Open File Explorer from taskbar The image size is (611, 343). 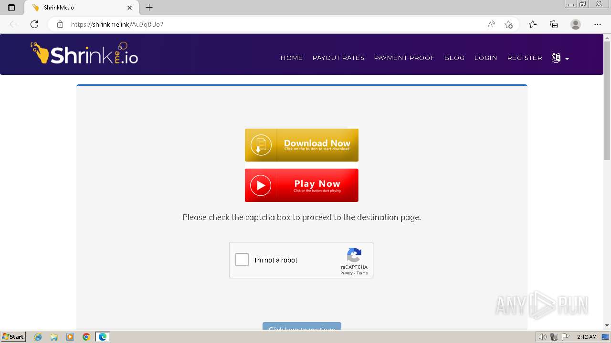pos(54,337)
